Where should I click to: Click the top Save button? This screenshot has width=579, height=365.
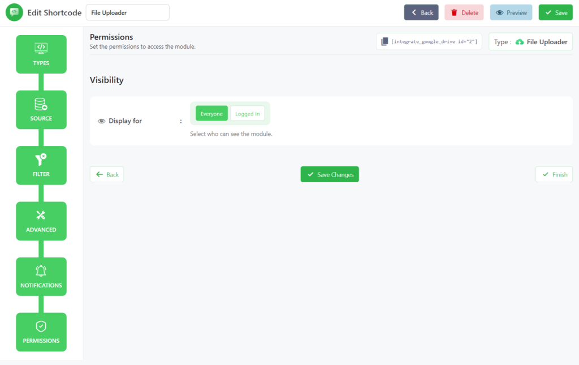(555, 12)
